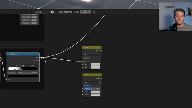Select the ColorRamp node by its header
The width and height of the screenshot is (192, 108).
[x=23, y=54]
